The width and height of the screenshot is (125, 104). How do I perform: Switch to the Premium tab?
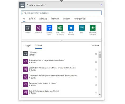click(55, 19)
